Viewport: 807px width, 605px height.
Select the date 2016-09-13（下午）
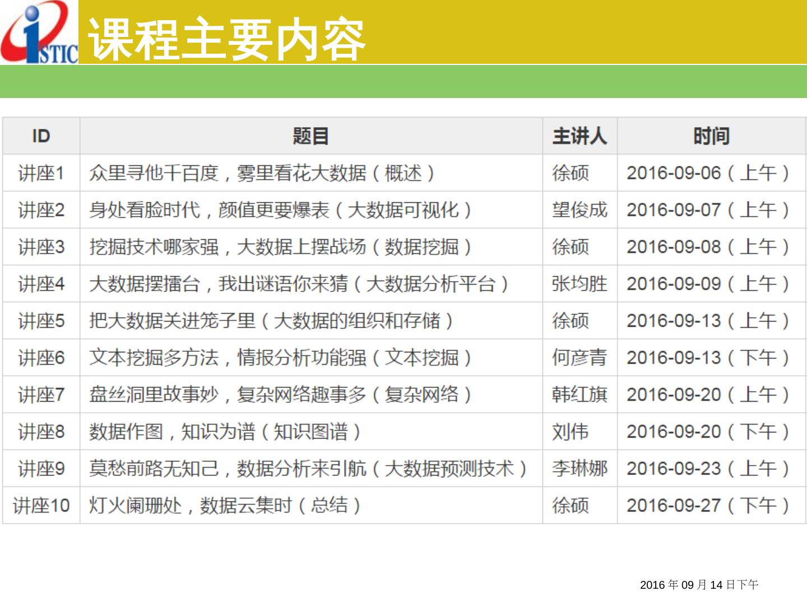(708, 358)
